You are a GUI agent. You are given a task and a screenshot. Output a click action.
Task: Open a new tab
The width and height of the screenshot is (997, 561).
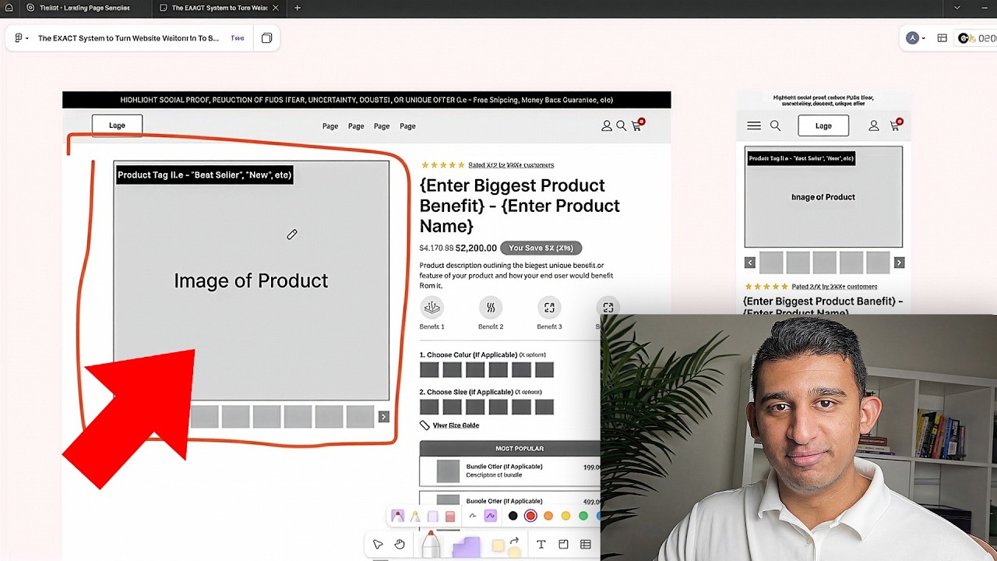(298, 8)
